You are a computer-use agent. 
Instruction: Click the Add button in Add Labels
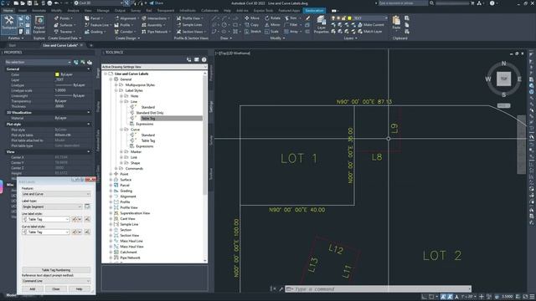coord(33,288)
